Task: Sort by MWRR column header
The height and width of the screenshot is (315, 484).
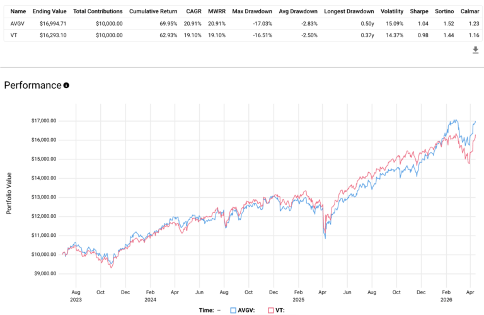Action: [217, 11]
